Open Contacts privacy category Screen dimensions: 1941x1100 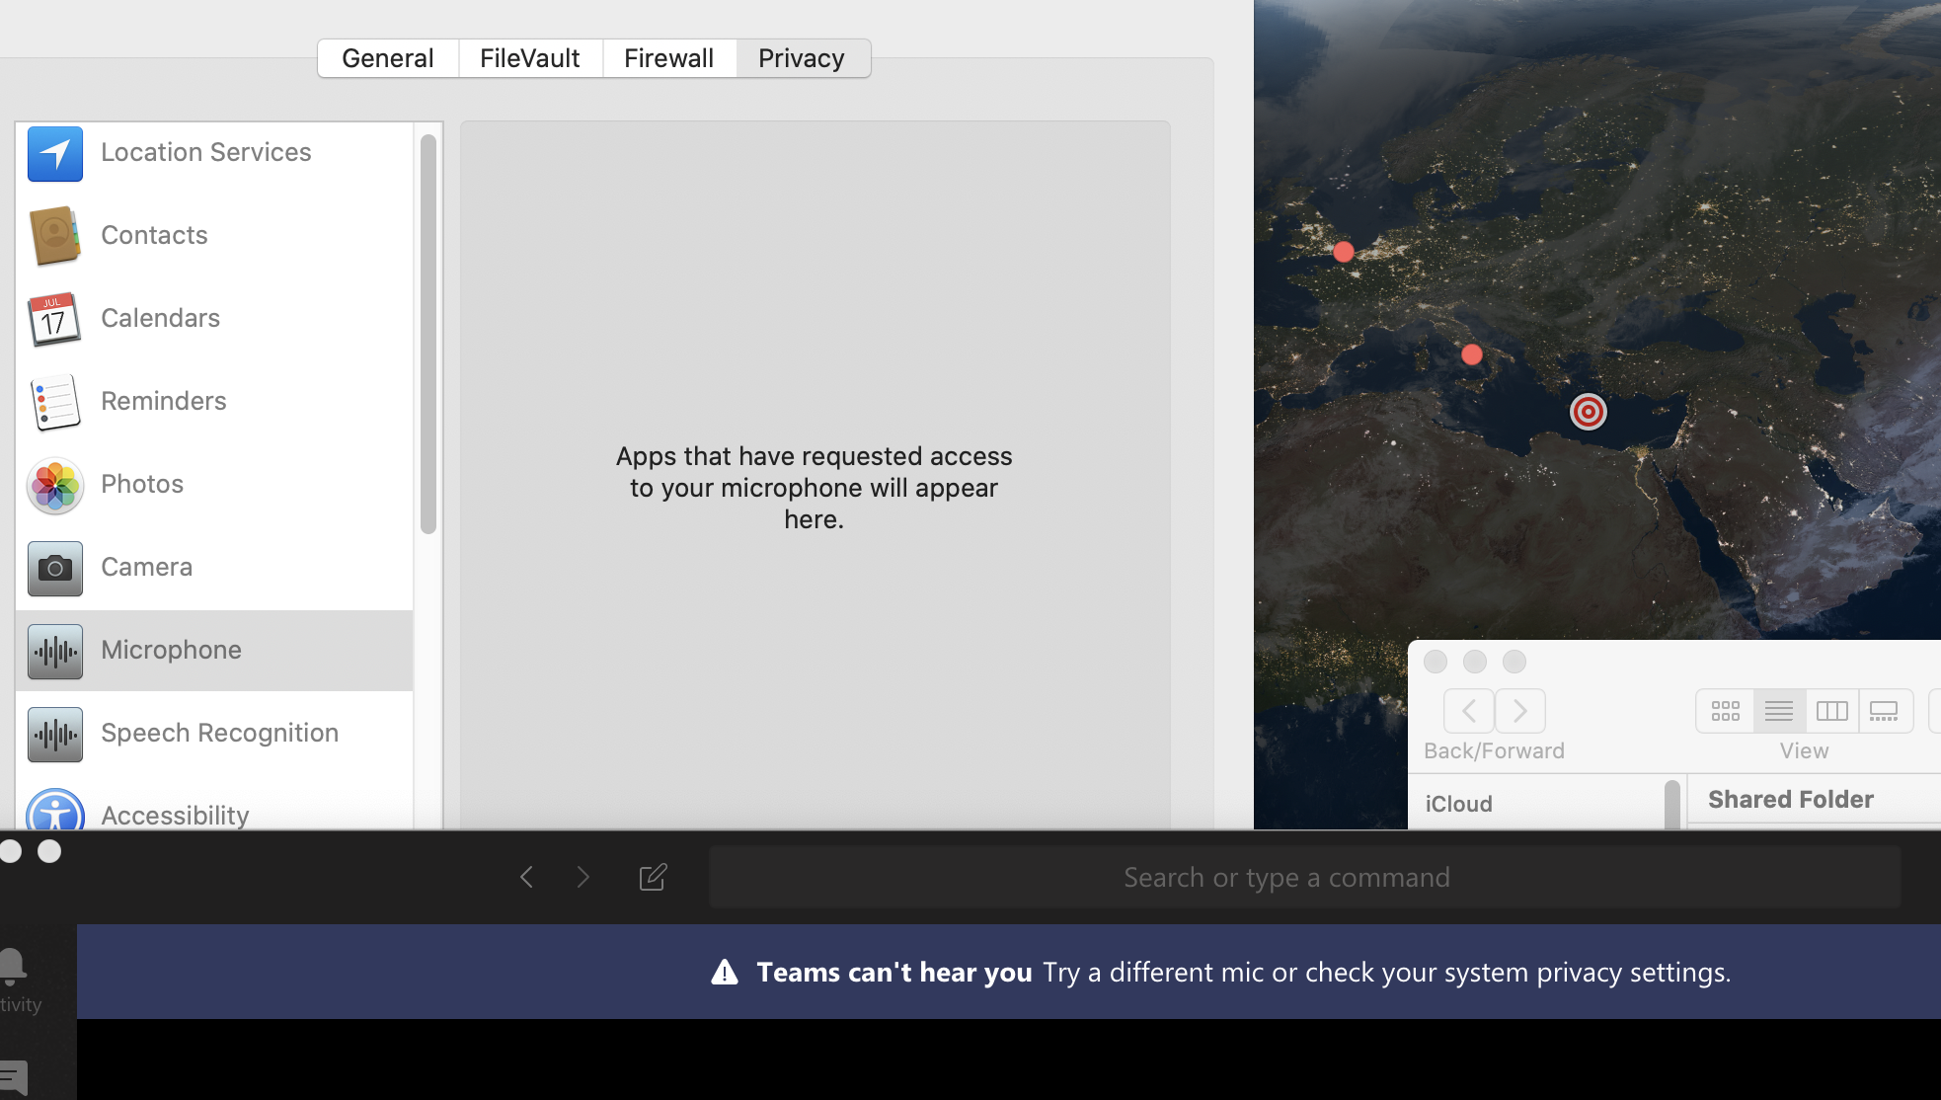154,235
